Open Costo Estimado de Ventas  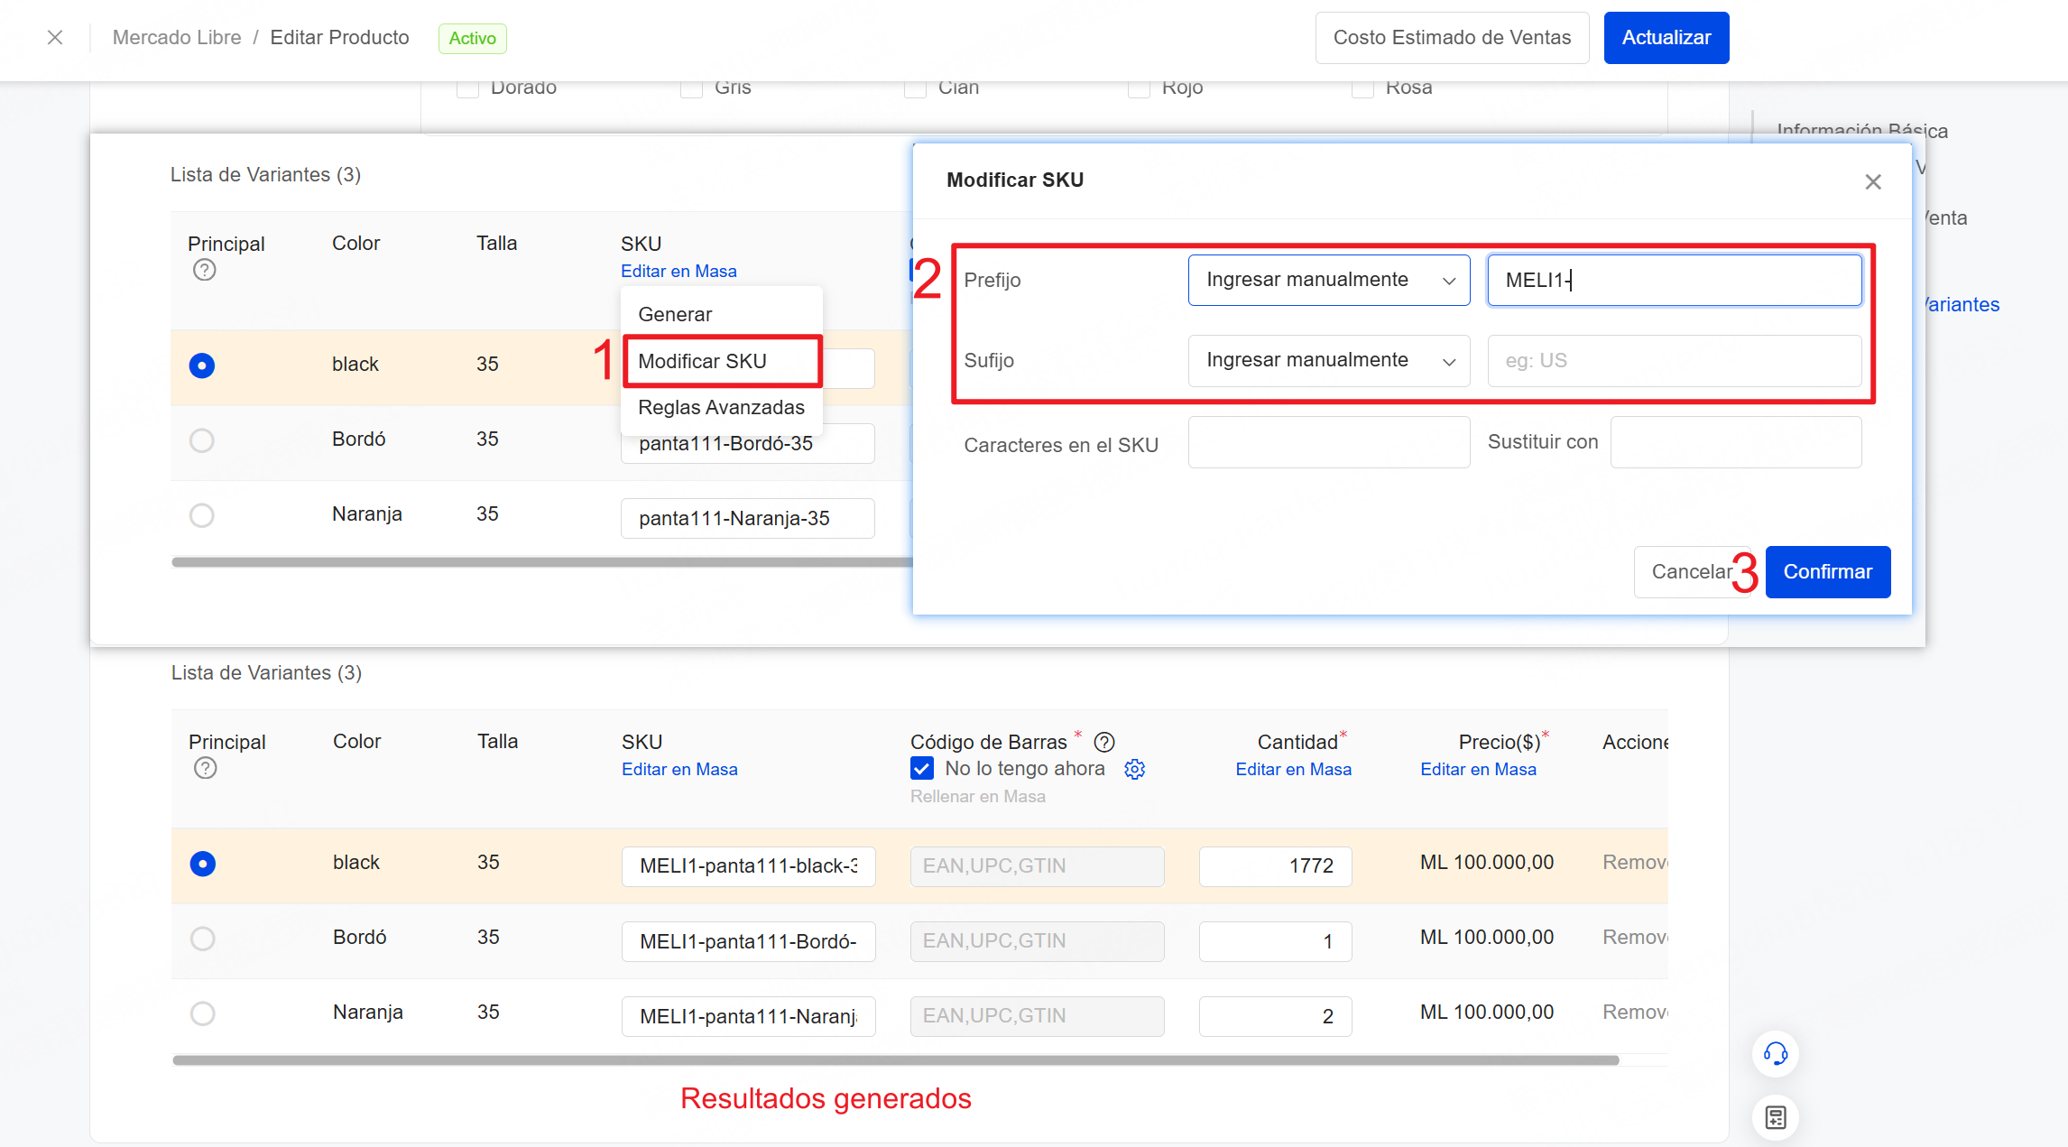click(1452, 38)
